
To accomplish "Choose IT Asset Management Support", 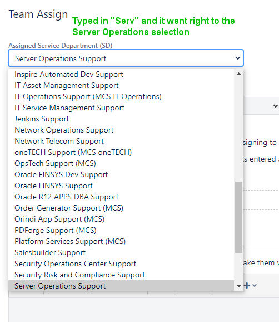I will 121,85.
